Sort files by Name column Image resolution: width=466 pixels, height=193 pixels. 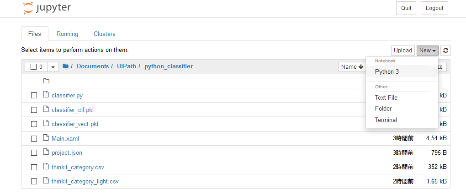click(x=353, y=67)
